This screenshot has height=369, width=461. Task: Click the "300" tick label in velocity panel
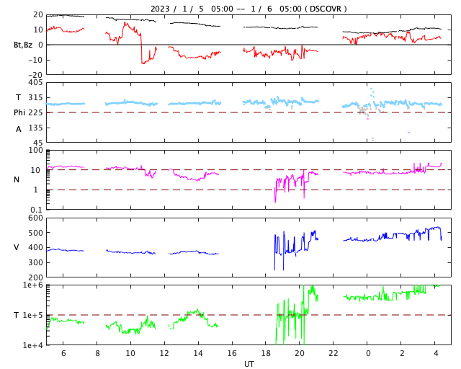coord(35,262)
